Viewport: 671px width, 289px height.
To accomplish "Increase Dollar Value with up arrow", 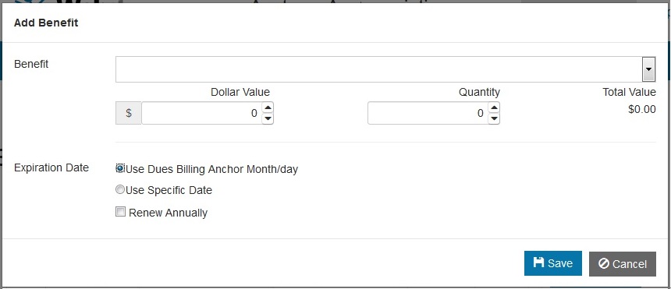I will pyautogui.click(x=268, y=107).
